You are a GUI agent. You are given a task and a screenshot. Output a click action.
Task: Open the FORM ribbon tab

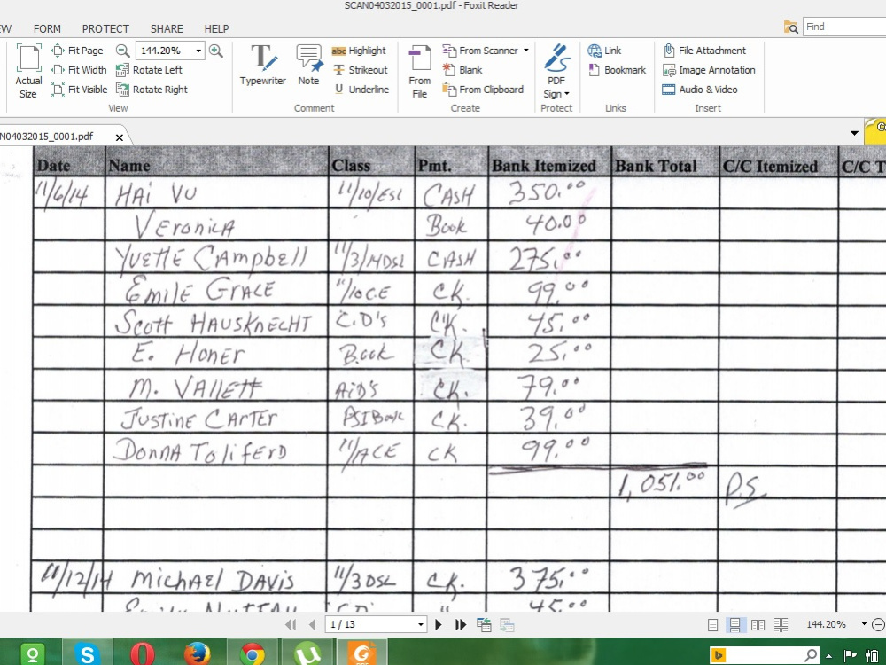point(47,29)
